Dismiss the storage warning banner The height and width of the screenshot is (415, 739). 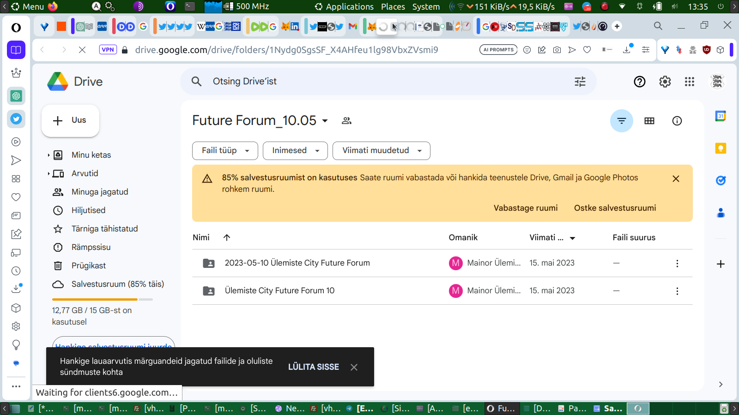(x=676, y=178)
